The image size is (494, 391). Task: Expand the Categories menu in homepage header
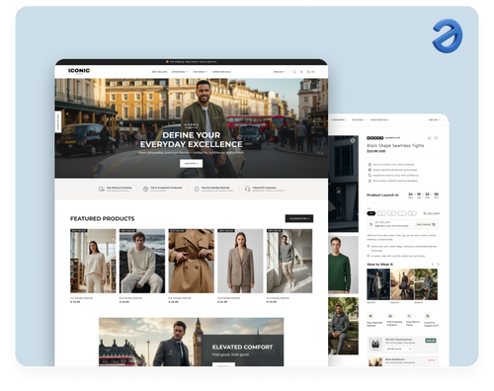(x=180, y=72)
